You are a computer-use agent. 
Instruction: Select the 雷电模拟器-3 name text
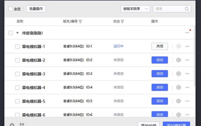[x=33, y=74]
